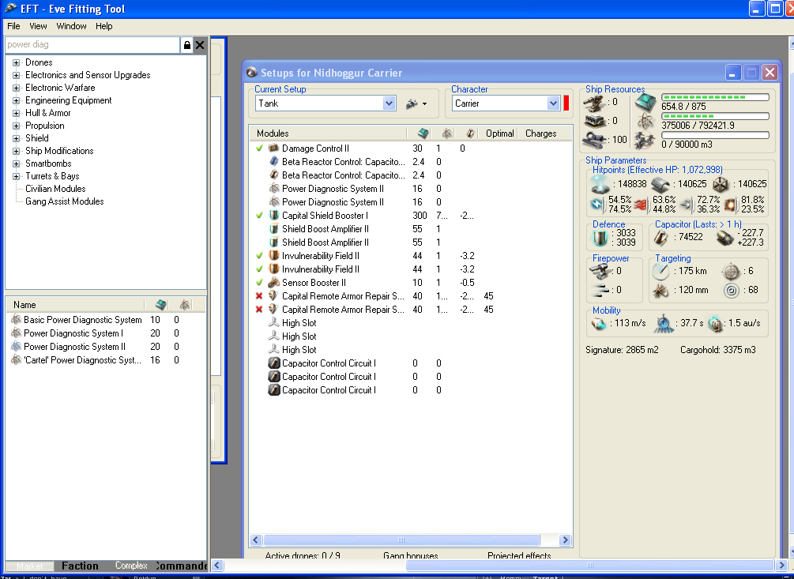Viewport: 794px width, 579px height.
Task: Open the View menu
Action: click(x=38, y=26)
